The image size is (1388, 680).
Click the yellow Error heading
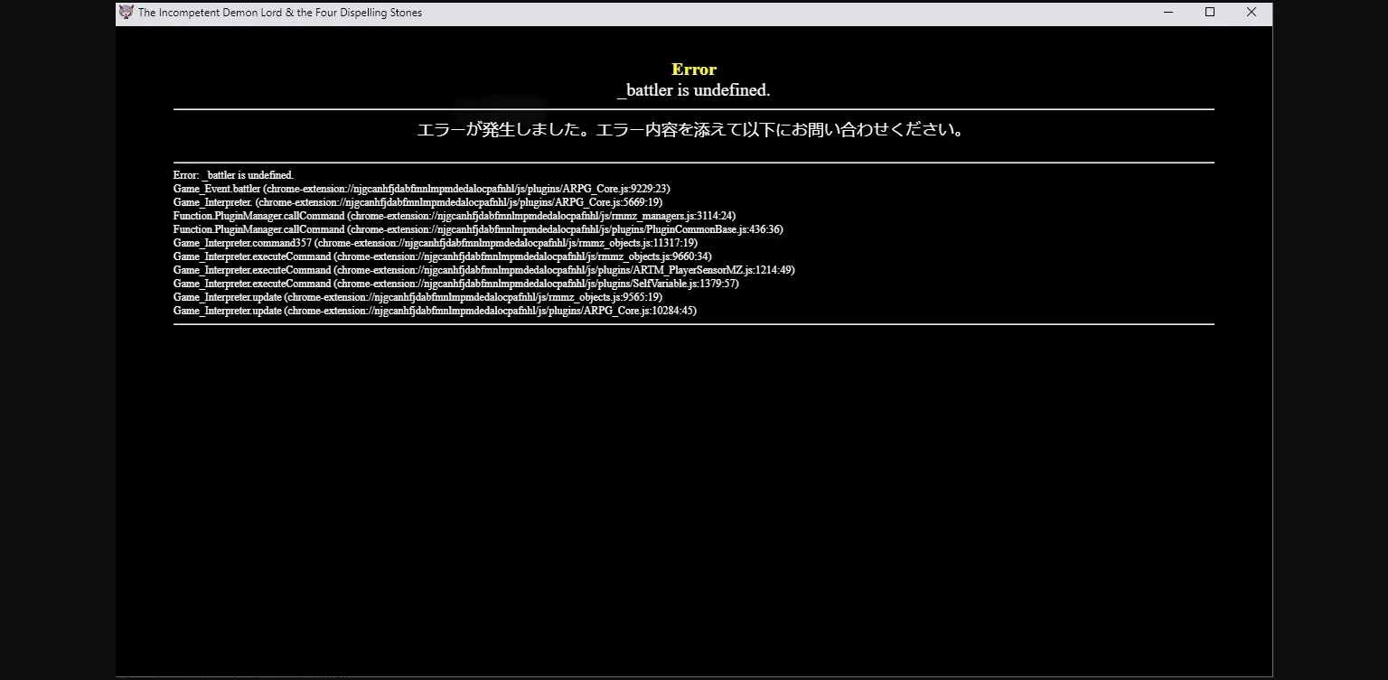click(x=693, y=70)
